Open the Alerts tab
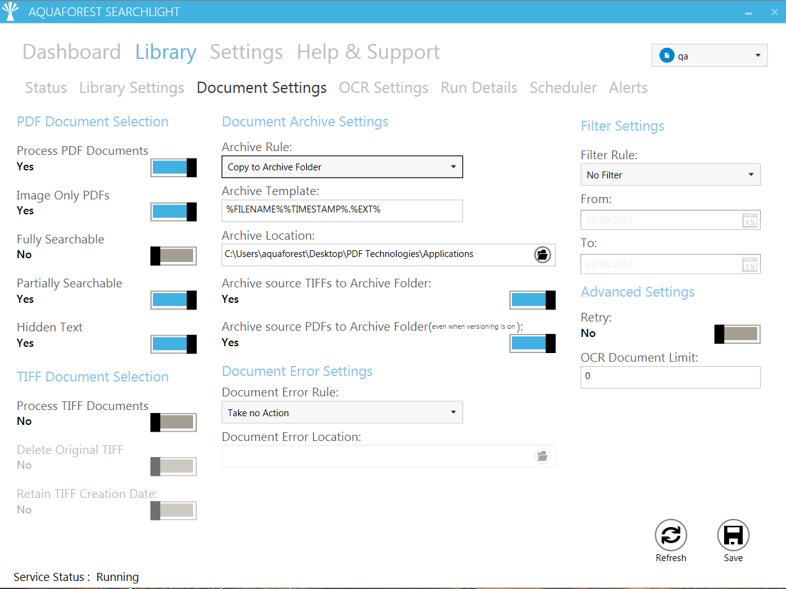This screenshot has width=786, height=589. pos(628,88)
